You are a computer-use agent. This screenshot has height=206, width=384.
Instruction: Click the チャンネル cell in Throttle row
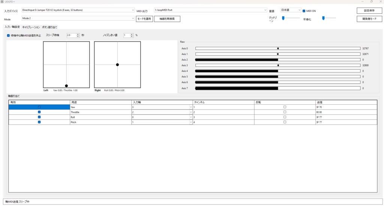click(223, 112)
